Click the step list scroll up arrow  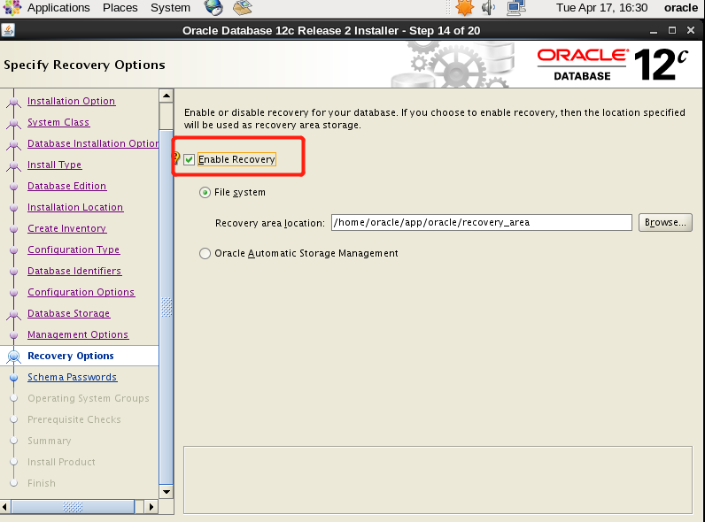167,96
